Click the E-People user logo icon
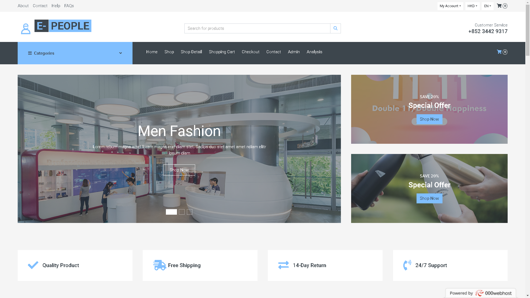Screen dimensions: 530x298 (26, 29)
